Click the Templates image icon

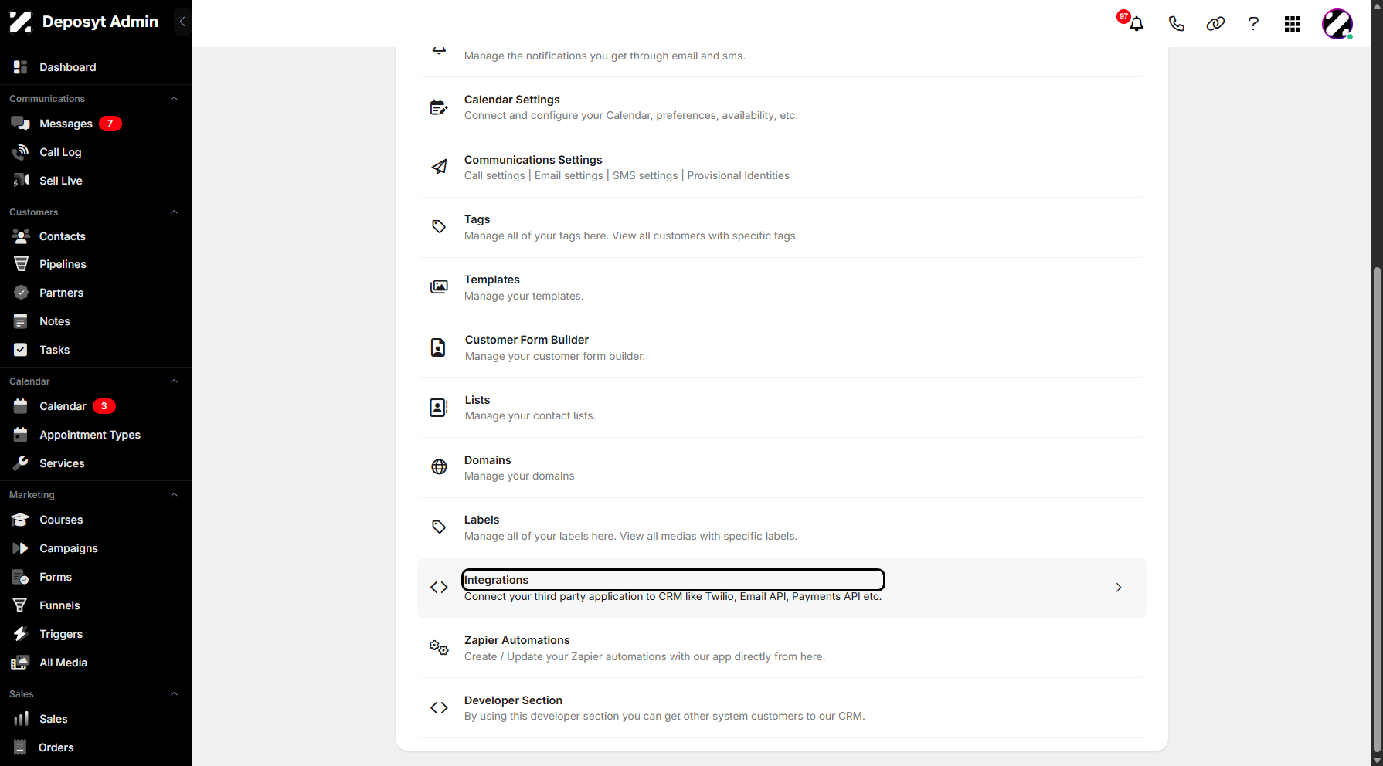coord(439,287)
